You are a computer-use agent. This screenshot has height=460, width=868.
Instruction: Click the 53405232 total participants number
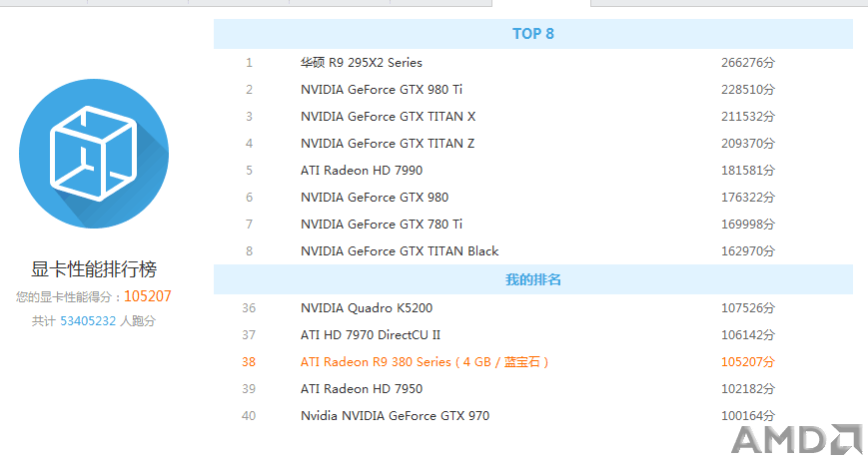coord(88,321)
